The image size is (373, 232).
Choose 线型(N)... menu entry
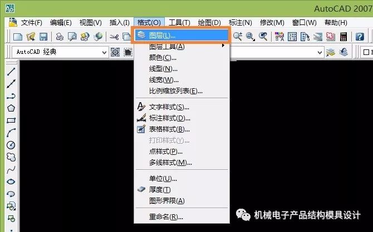click(182, 69)
